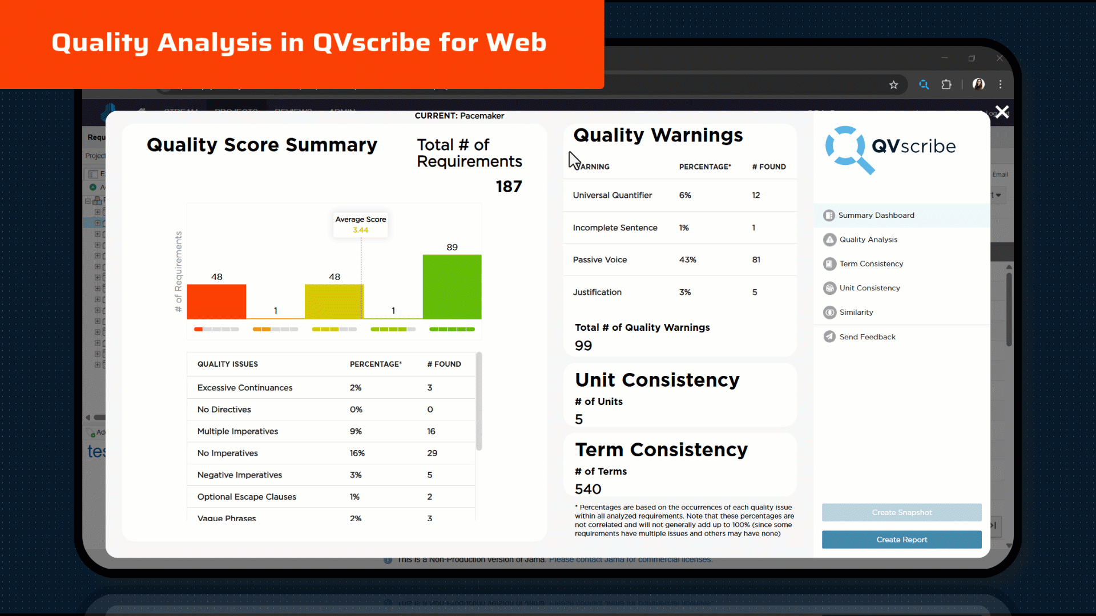
Task: Click the Average Score 3.44 label
Action: [361, 225]
